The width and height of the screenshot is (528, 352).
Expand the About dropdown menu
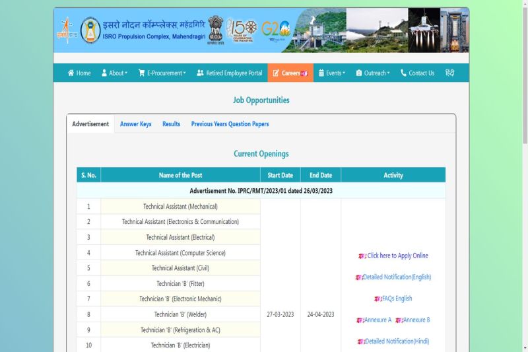tap(115, 73)
